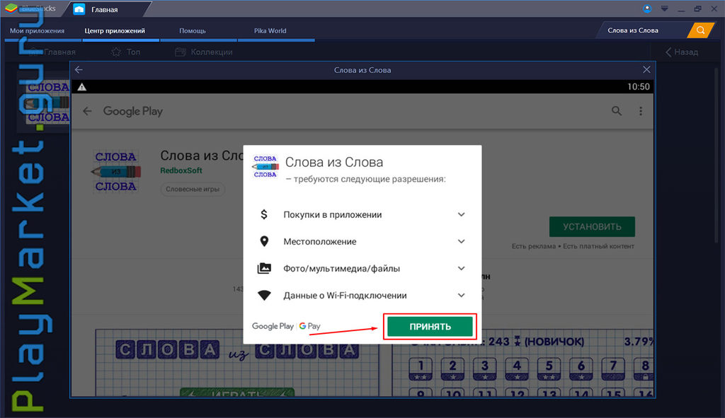The width and height of the screenshot is (725, 418).
Task: Click the Слова из Слова app icon on Google Play page
Action: click(x=115, y=171)
